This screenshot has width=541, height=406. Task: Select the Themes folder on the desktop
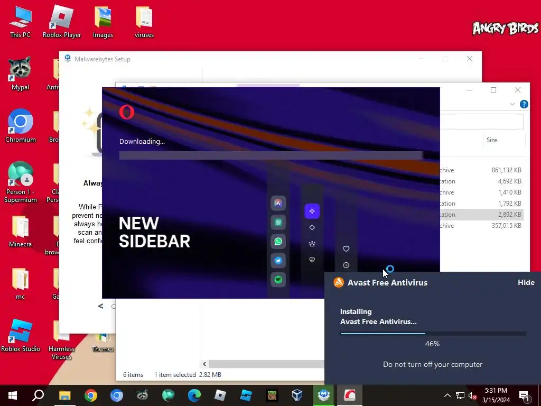tap(103, 344)
